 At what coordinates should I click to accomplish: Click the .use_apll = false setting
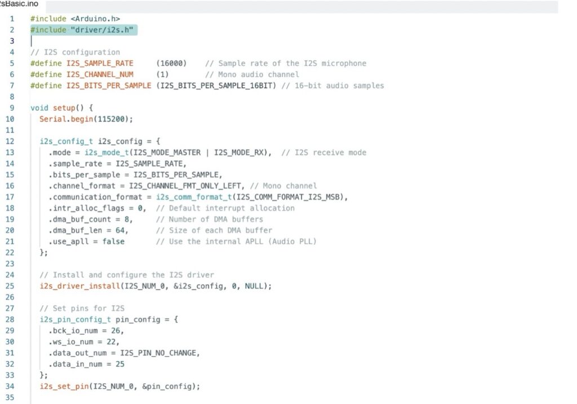[86, 241]
